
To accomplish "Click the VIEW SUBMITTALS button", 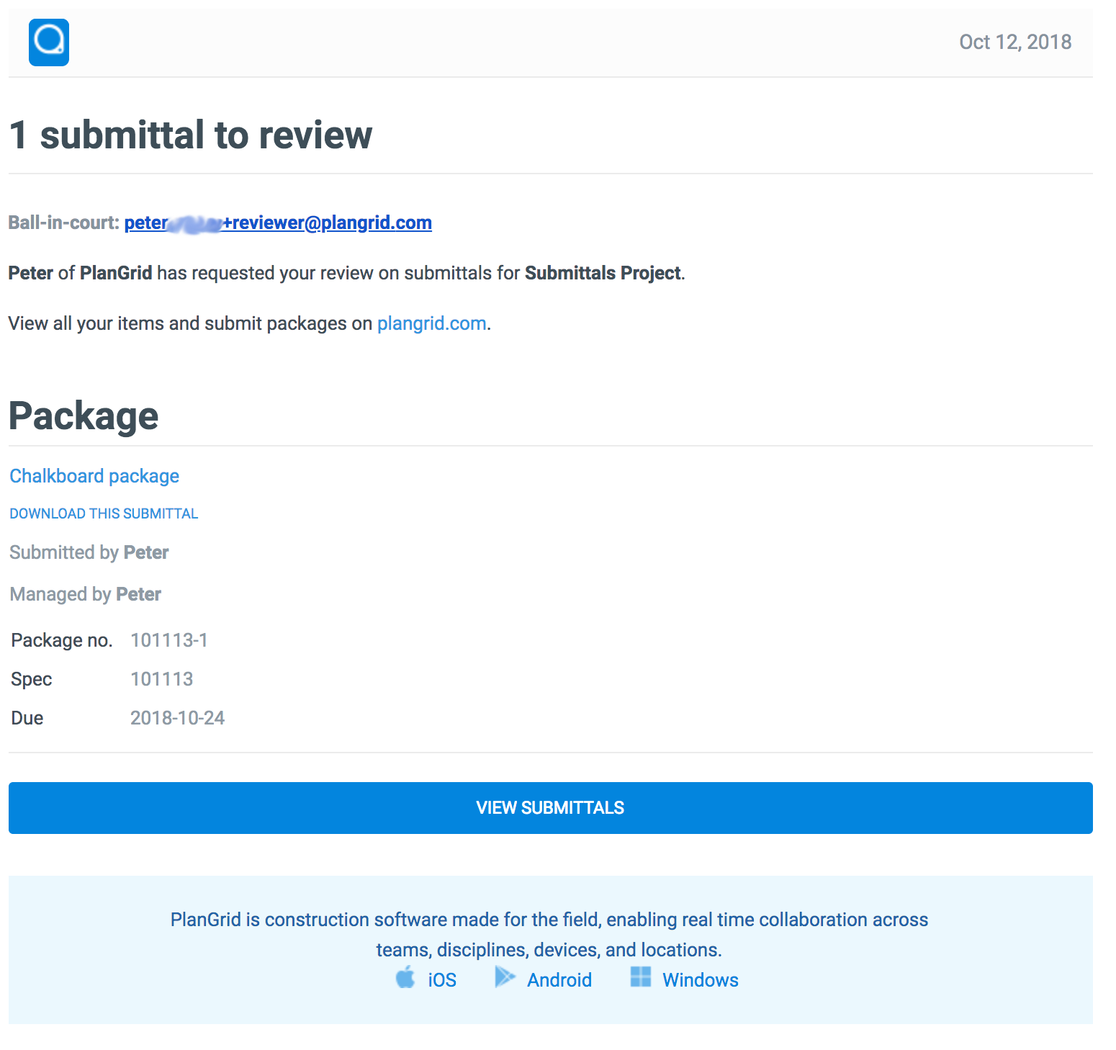I will pos(551,808).
